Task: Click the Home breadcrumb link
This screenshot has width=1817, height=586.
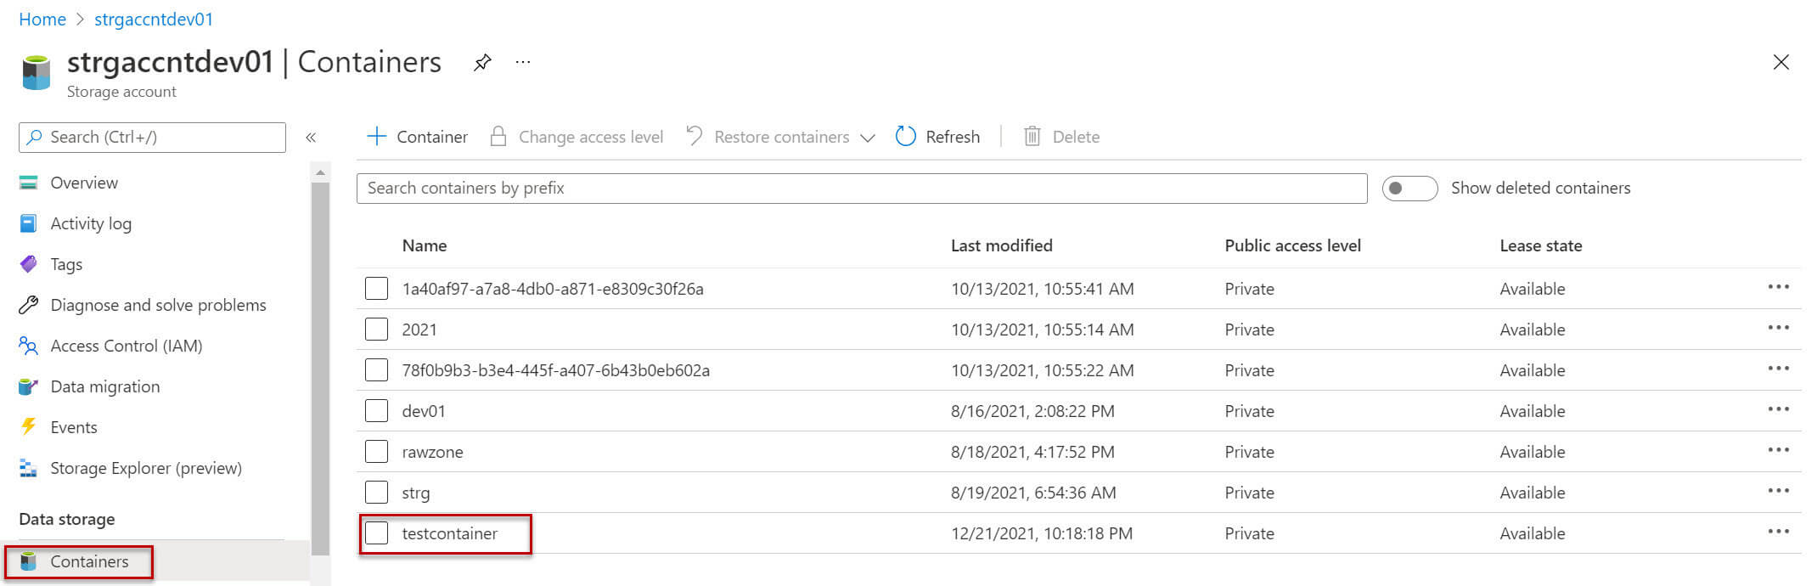Action: (x=42, y=19)
